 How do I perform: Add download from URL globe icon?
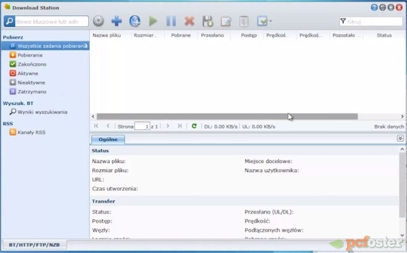tap(135, 21)
